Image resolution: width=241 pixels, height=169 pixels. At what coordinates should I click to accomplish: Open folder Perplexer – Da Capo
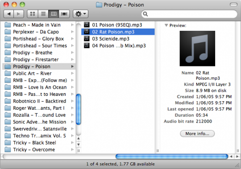[39, 32]
